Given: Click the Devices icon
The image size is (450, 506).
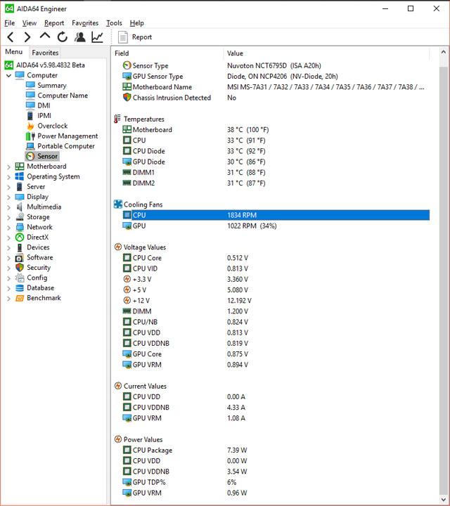Looking at the screenshot, I should pos(20,247).
